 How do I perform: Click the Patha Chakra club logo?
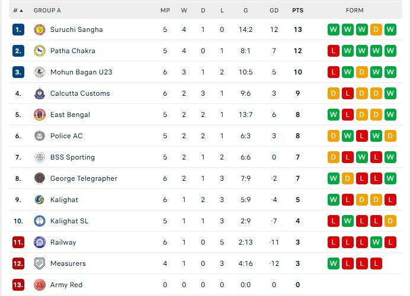click(x=40, y=51)
